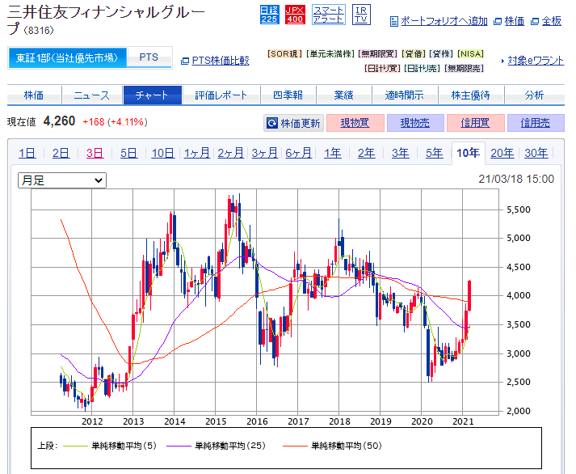The width and height of the screenshot is (576, 474).
Task: Click the 現物買 button
Action: tap(355, 123)
